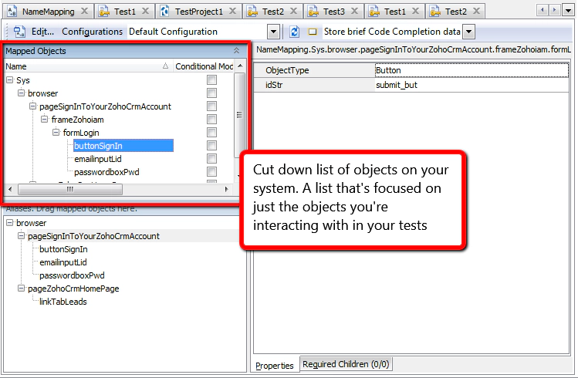The height and width of the screenshot is (378, 578).
Task: Toggle the pageSignInToYourZohoCrmAccount row checkbox
Action: tap(211, 106)
